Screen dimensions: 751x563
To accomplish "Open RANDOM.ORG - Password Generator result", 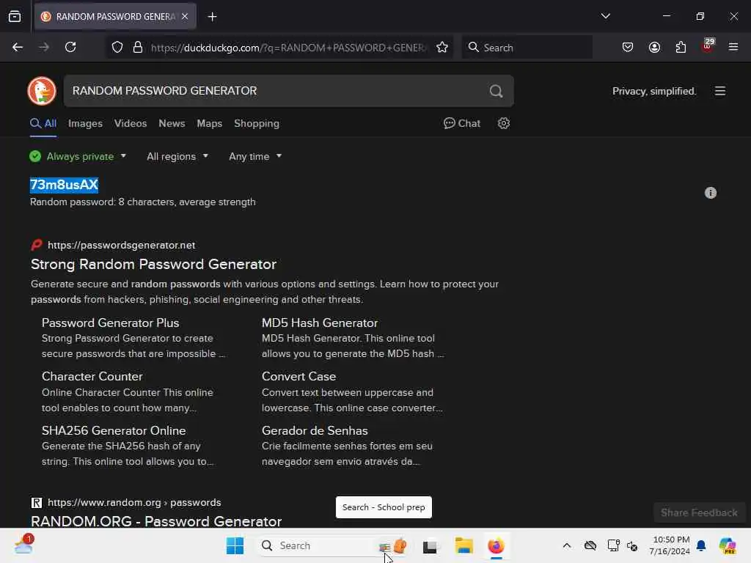I will coord(156,521).
